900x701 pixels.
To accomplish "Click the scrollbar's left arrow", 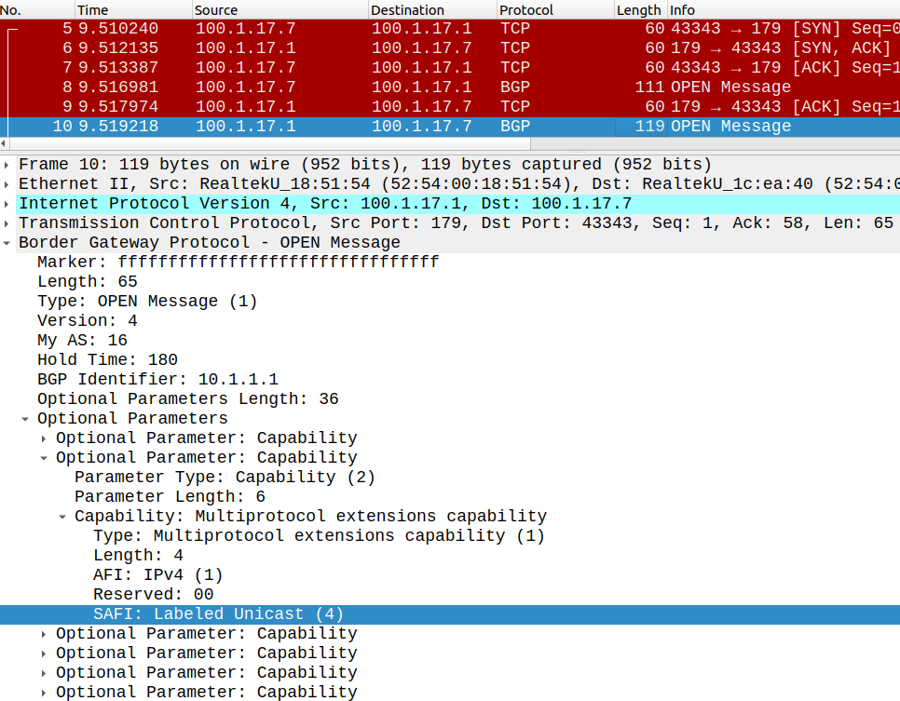I will click(4, 143).
